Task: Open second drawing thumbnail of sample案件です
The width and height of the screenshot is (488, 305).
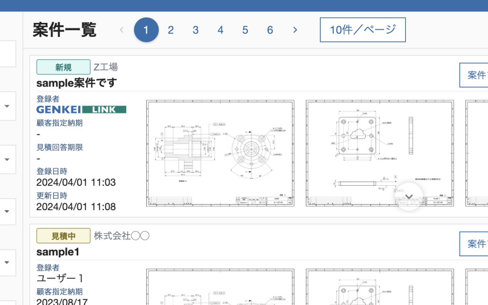Action: point(380,153)
